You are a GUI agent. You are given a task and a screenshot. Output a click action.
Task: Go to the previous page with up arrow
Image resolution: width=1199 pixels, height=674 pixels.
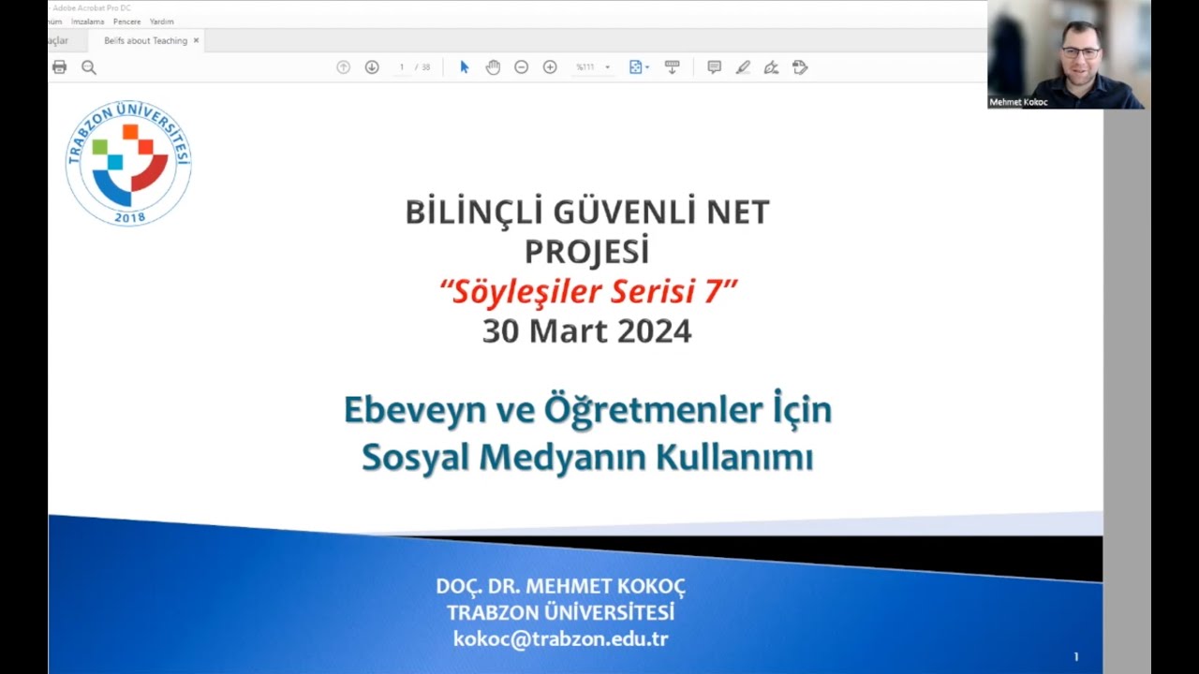click(x=343, y=67)
